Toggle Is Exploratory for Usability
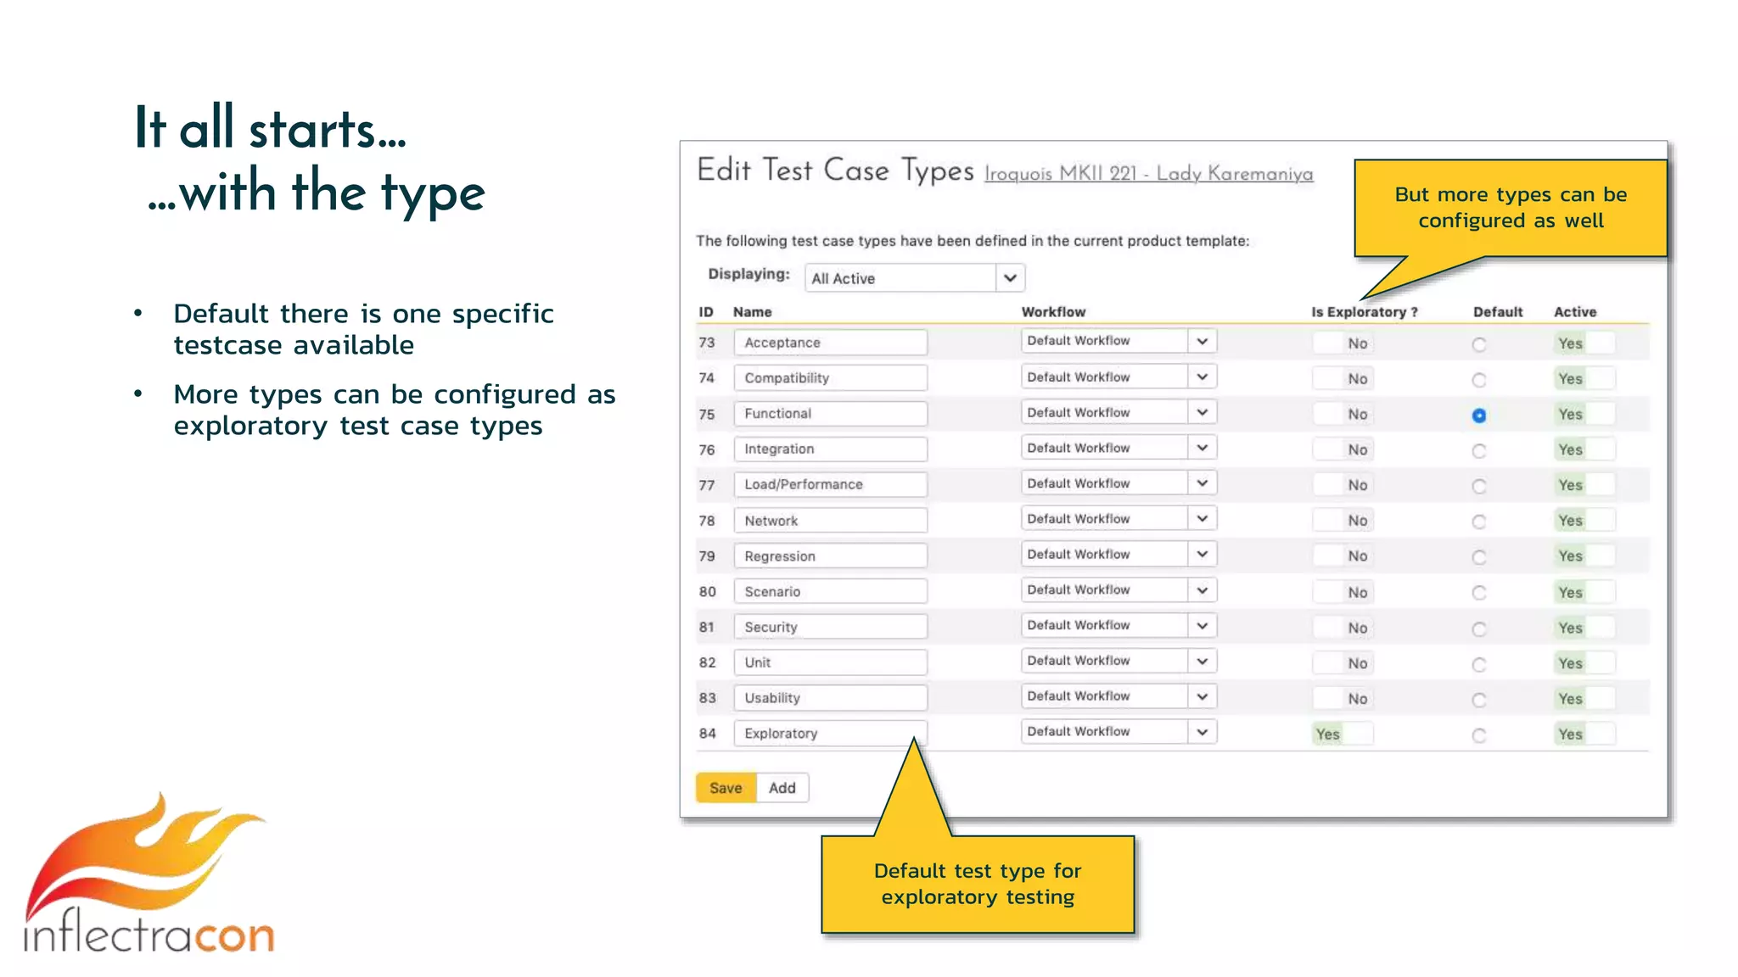Screen dimensions: 1738x977 point(1343,699)
